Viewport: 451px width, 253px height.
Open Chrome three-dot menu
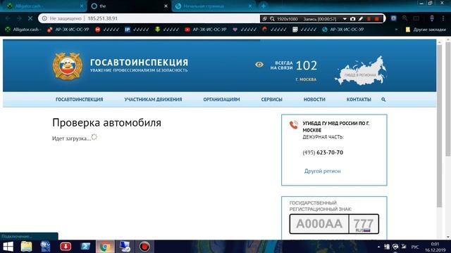(x=443, y=18)
